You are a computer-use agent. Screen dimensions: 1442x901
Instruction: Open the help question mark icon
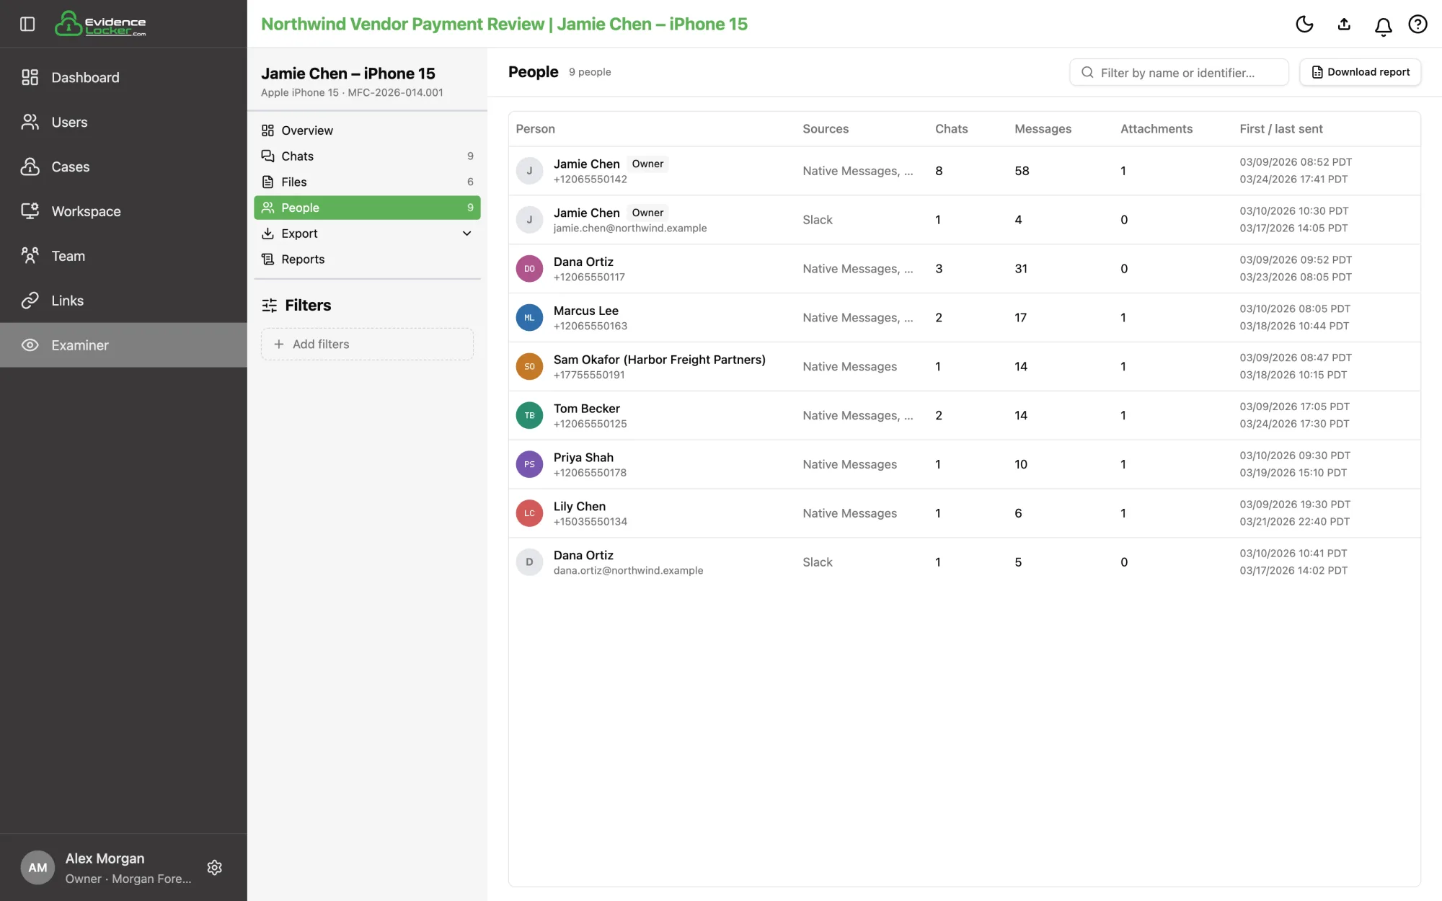point(1417,24)
